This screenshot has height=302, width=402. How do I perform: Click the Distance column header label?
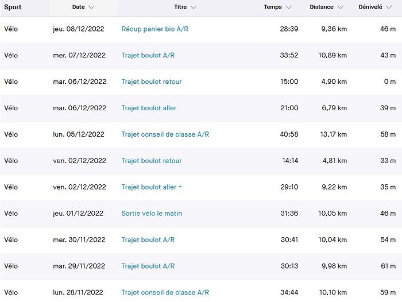[322, 7]
